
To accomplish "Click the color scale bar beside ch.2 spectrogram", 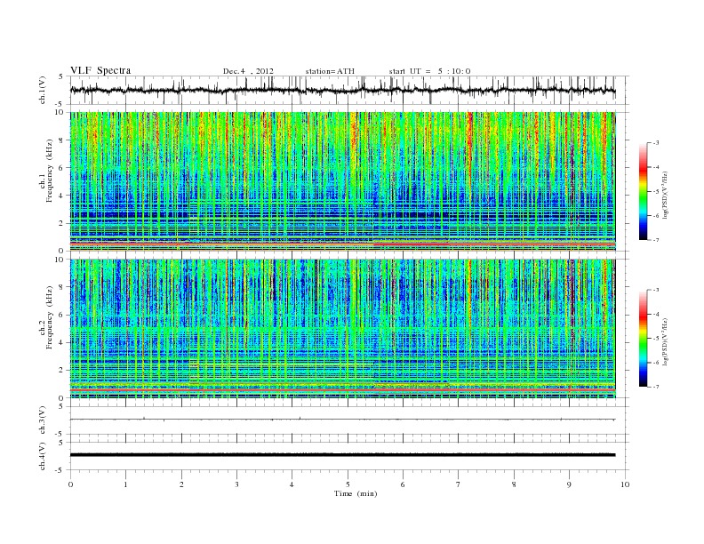I will pos(643,339).
